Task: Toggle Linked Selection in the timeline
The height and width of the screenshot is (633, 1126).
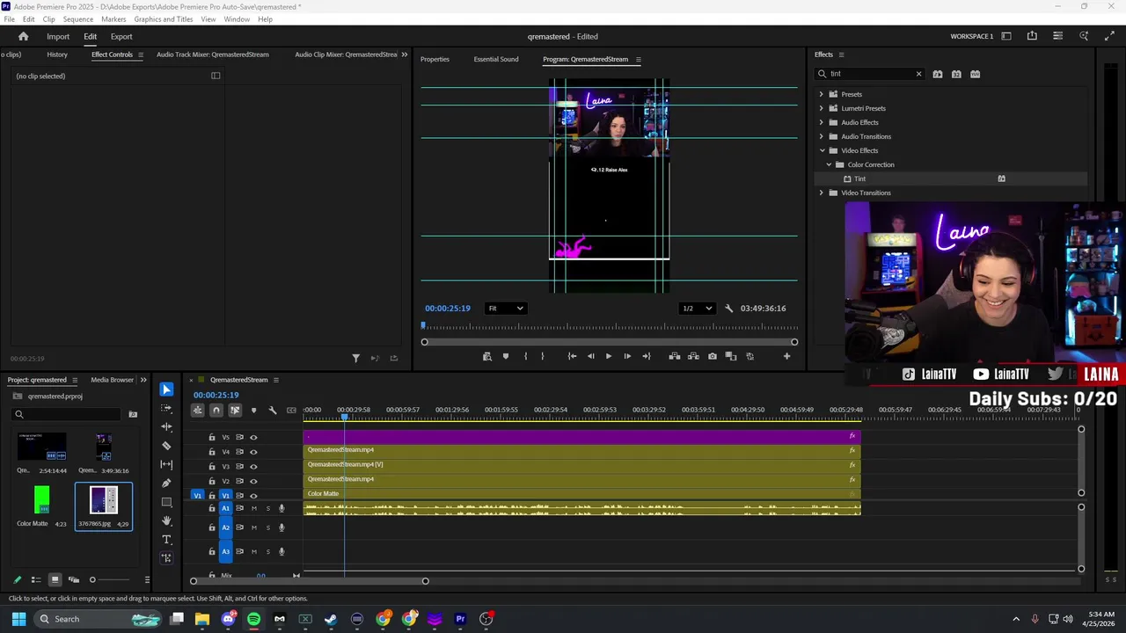Action: (x=235, y=411)
